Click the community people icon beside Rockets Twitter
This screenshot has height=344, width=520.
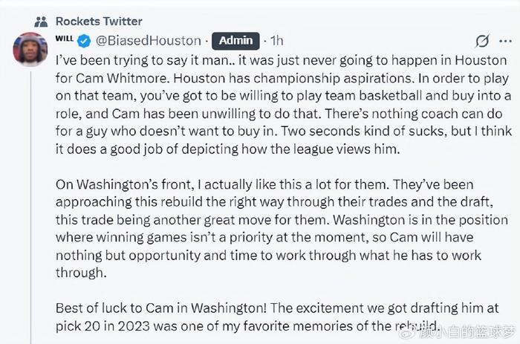click(41, 21)
